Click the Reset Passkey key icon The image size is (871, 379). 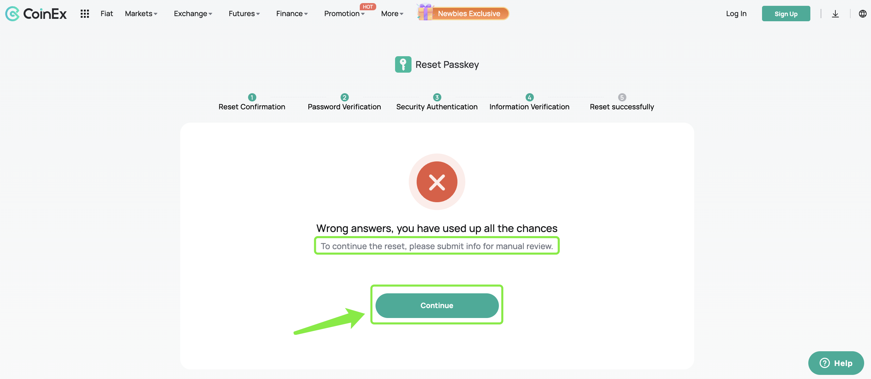coord(403,64)
